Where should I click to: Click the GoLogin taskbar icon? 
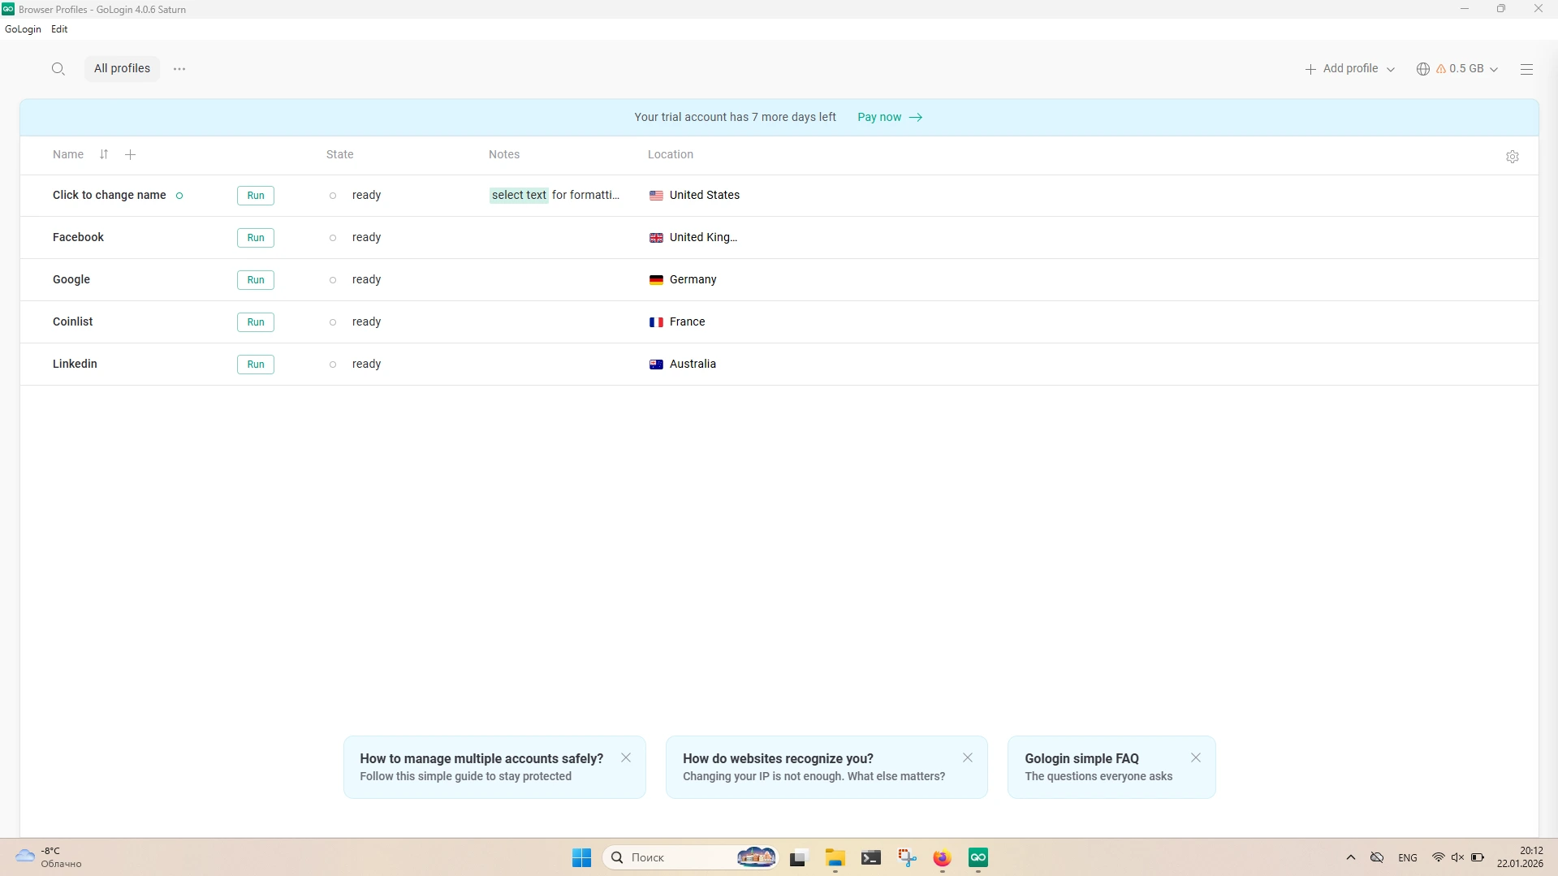pos(978,857)
